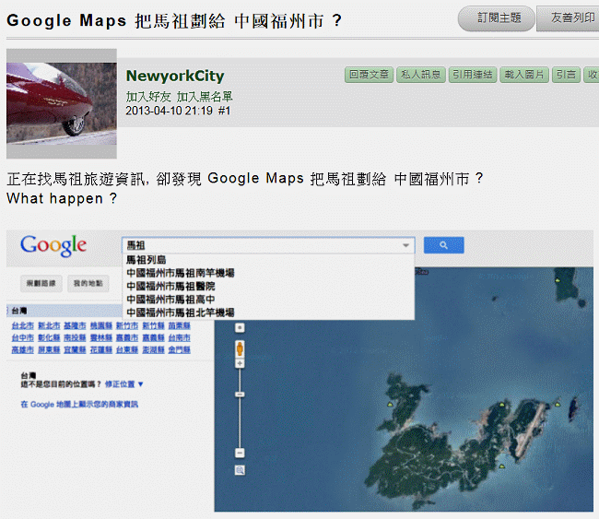599x519 pixels.
Task: Click the #1 post number link
Action: (x=224, y=111)
